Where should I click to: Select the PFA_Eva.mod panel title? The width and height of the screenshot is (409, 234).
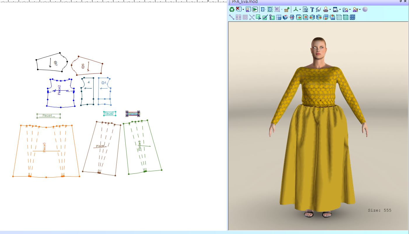click(245, 2)
